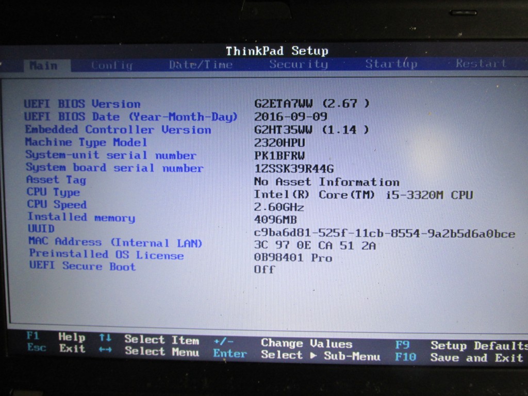Click the G2HT35WW (1.14) value
This screenshot has width=528, height=396.
pos(311,129)
